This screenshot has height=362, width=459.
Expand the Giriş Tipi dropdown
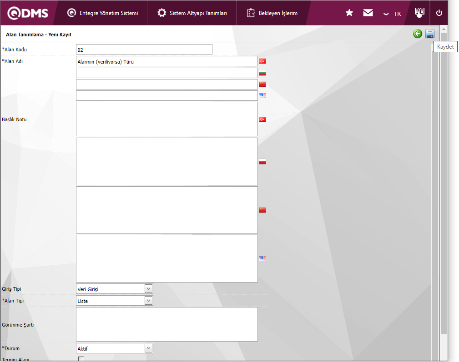(x=148, y=289)
